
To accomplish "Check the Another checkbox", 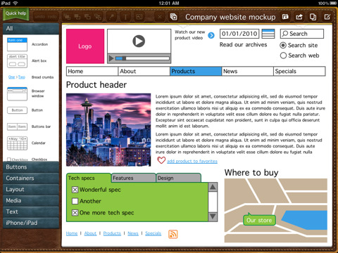I will 75,201.
